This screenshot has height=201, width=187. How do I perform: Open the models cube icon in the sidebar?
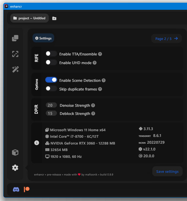pos(15,153)
